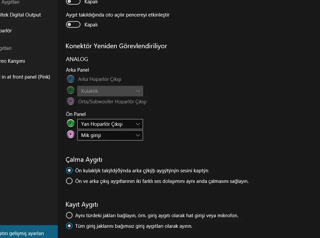Open the device advanced settings button

(22, 233)
